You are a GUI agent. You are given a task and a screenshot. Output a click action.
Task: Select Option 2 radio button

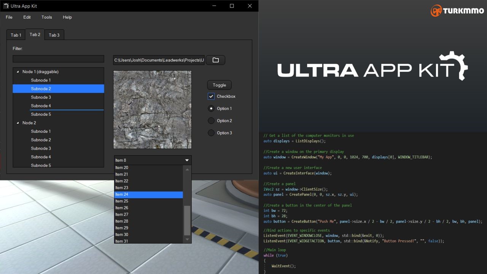[x=211, y=121]
